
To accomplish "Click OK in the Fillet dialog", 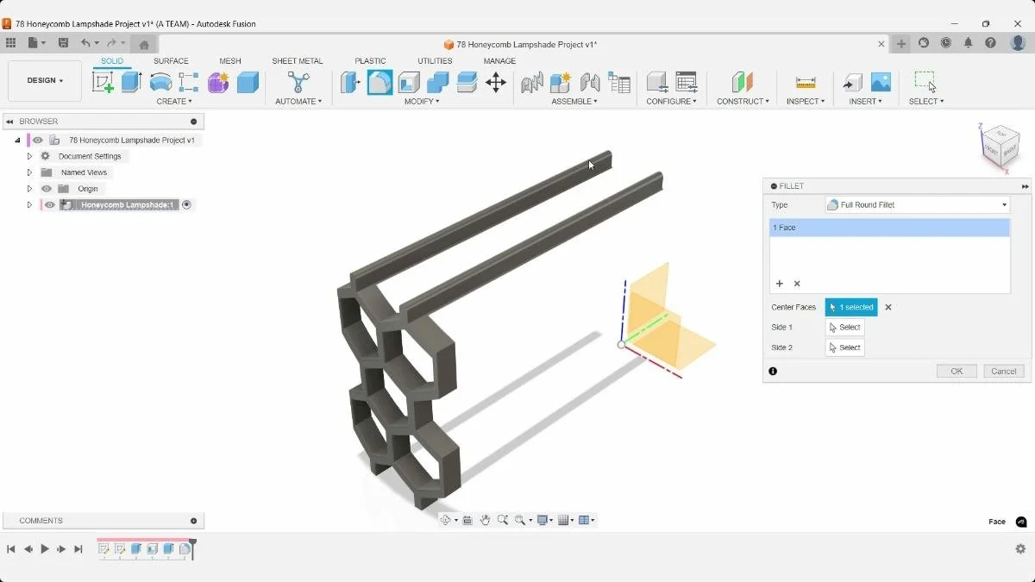I will pos(957,371).
